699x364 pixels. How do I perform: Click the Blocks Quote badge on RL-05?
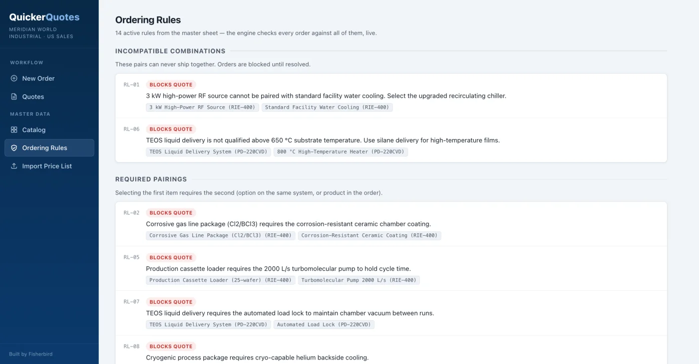[x=171, y=258]
